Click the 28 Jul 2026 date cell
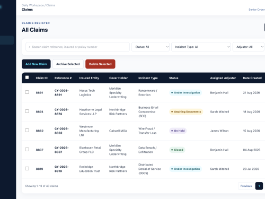 click(251, 169)
